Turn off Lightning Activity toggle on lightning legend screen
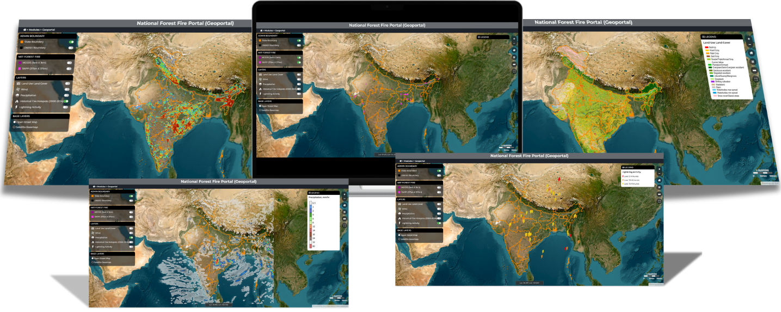 pyautogui.click(x=439, y=223)
